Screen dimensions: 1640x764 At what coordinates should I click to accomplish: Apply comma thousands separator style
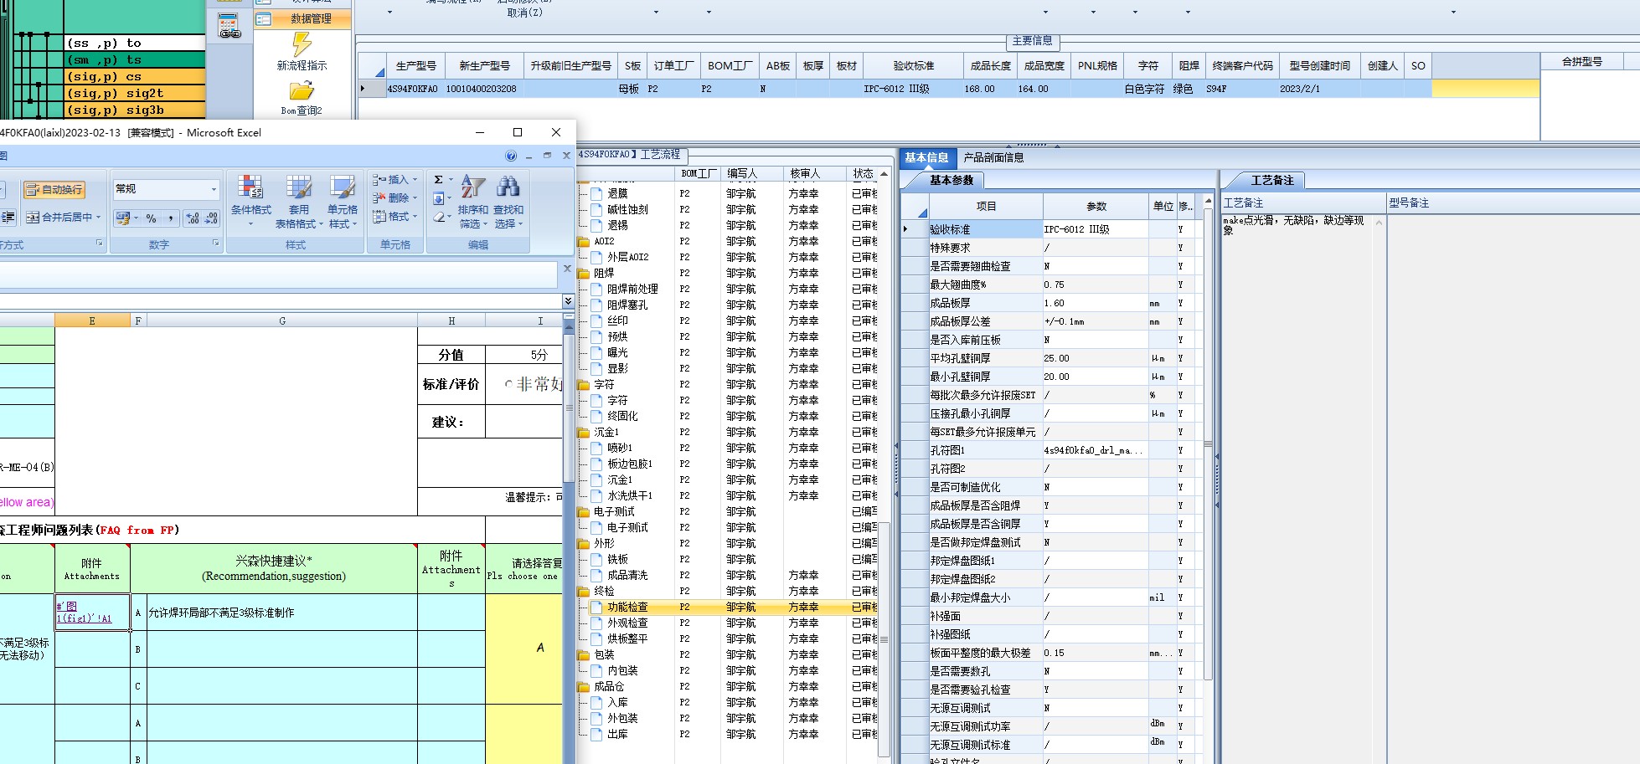(171, 218)
